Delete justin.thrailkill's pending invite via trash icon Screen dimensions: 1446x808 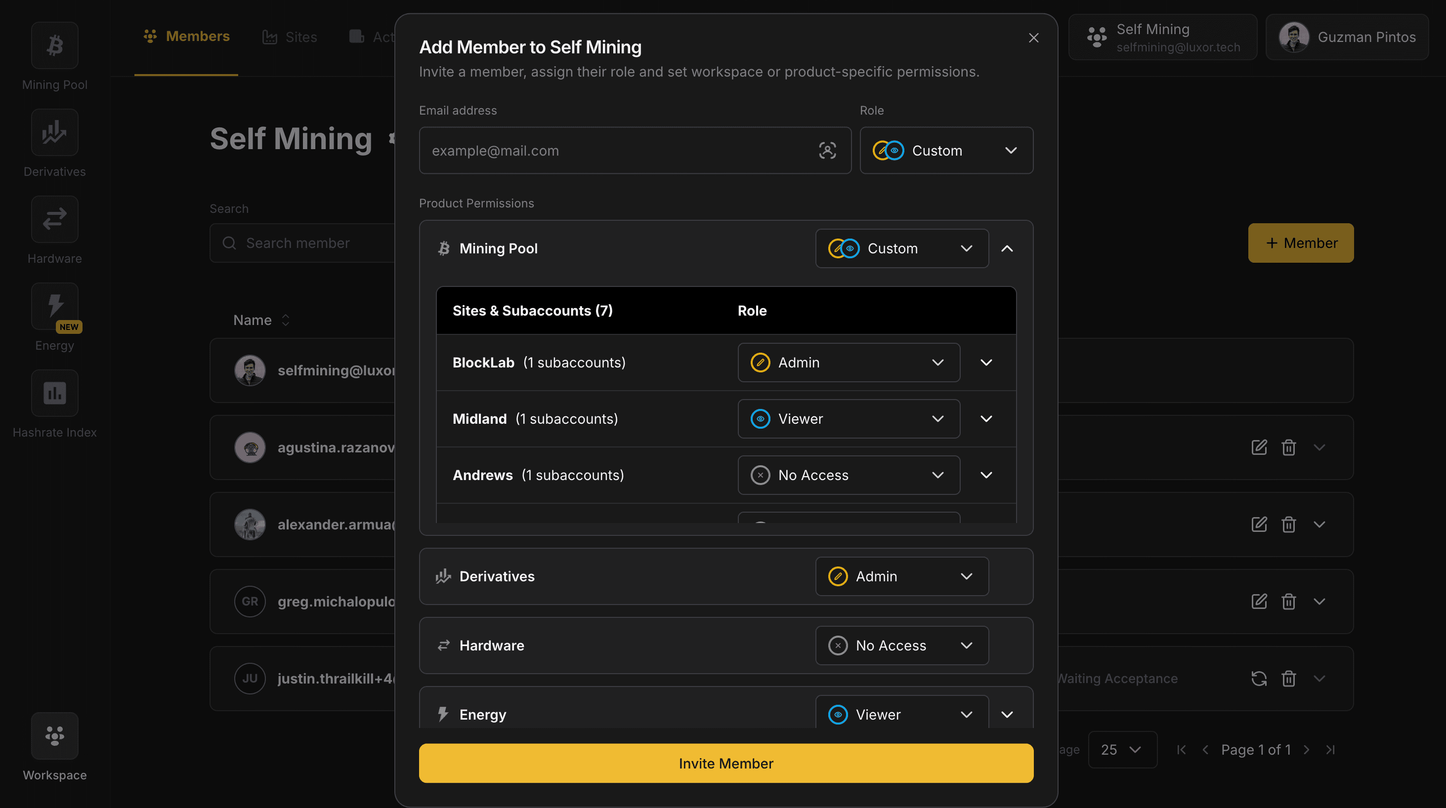[1288, 679]
